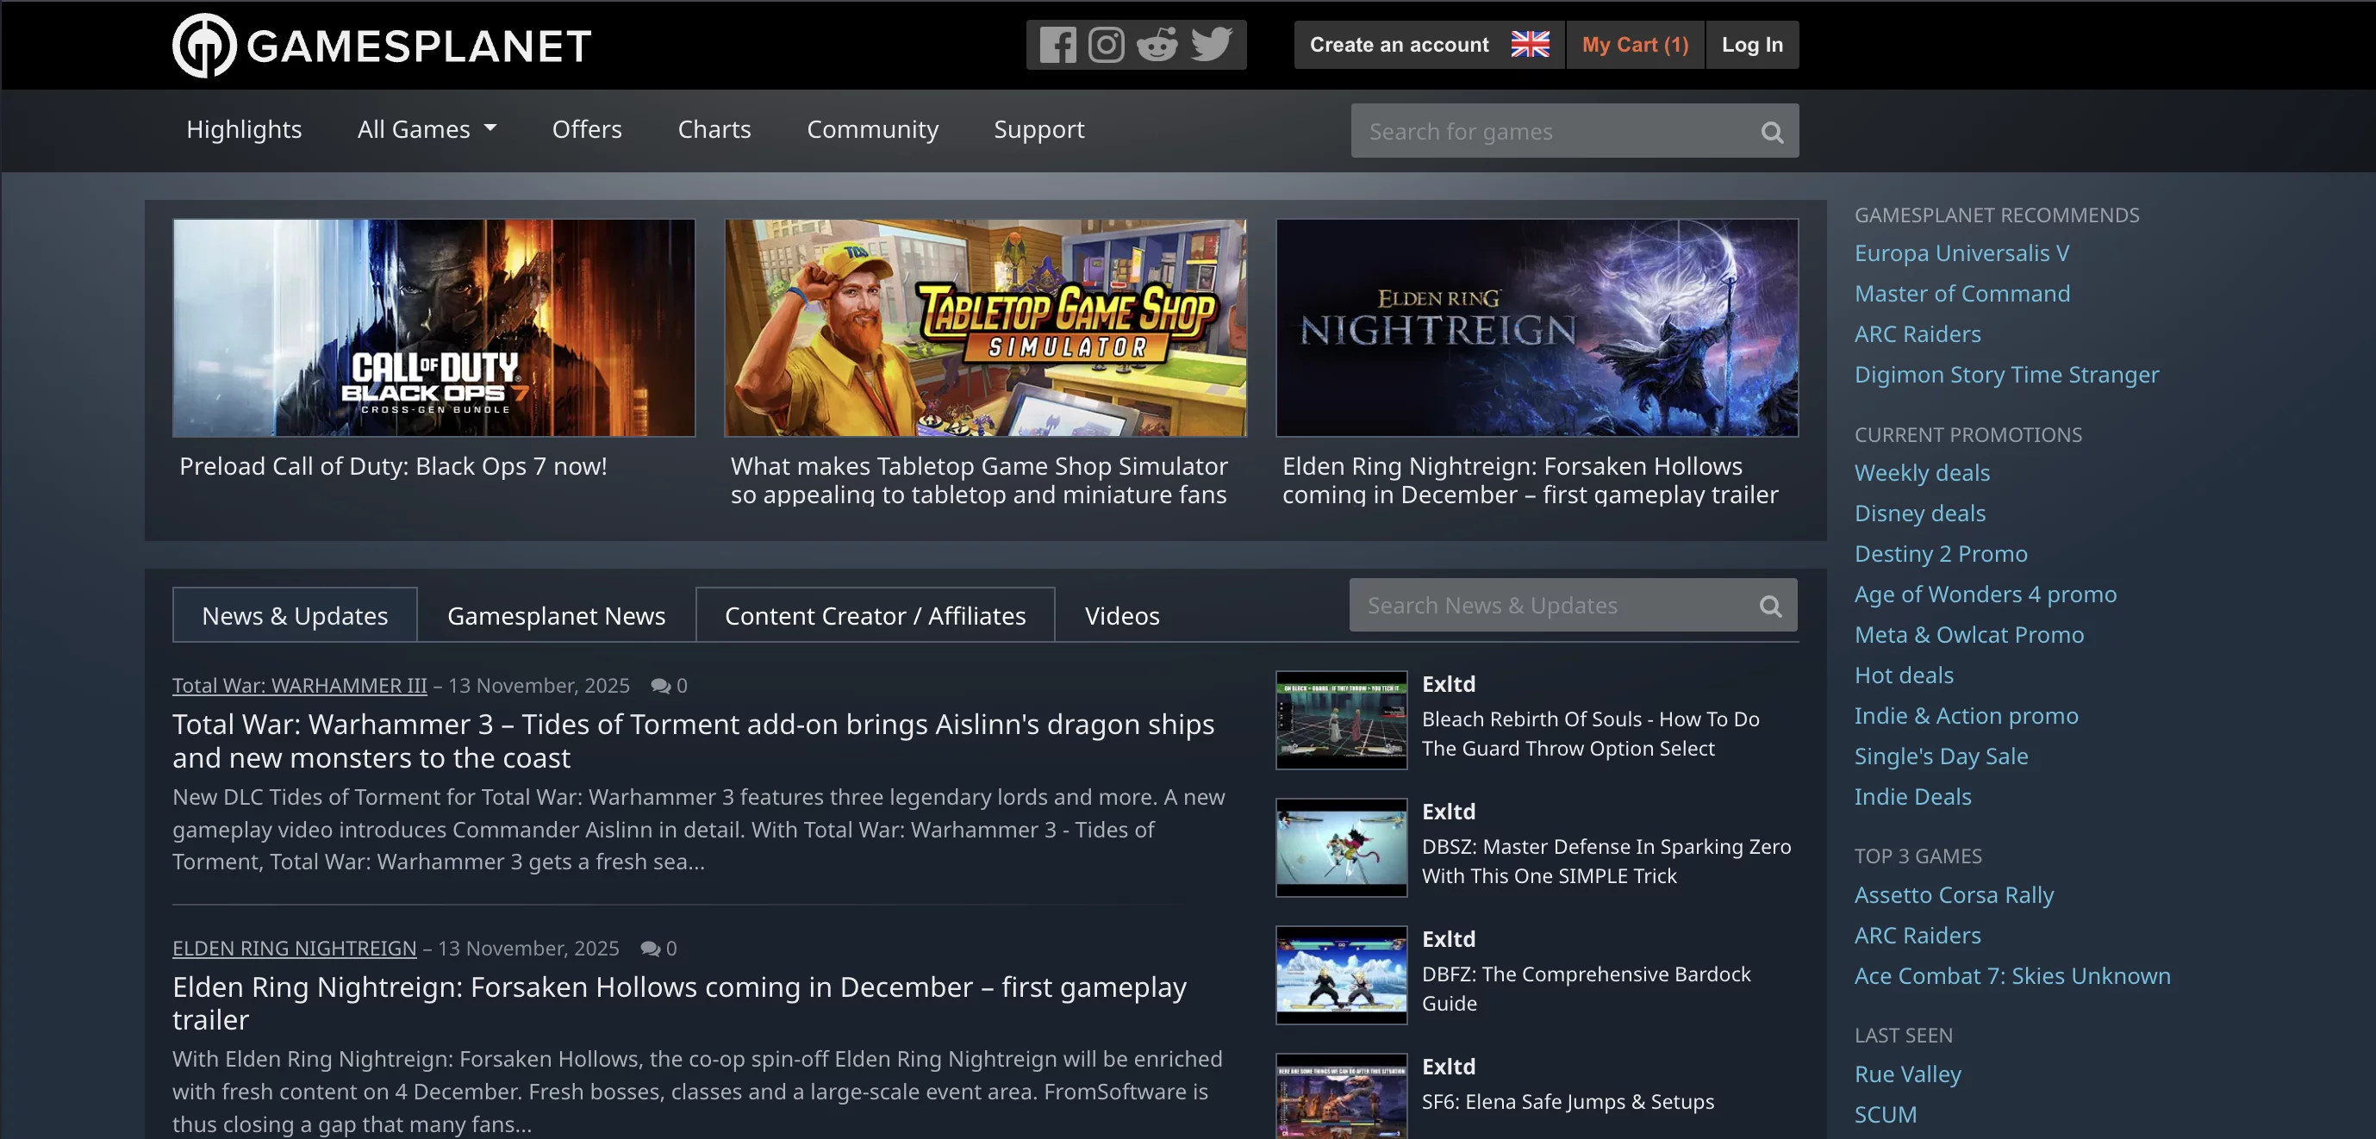2376x1139 pixels.
Task: Open the Charts menu item
Action: click(x=714, y=129)
